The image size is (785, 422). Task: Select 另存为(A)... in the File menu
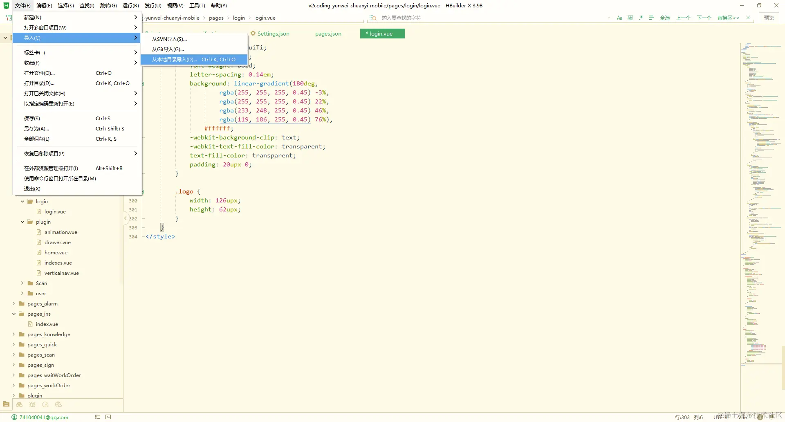click(77, 129)
